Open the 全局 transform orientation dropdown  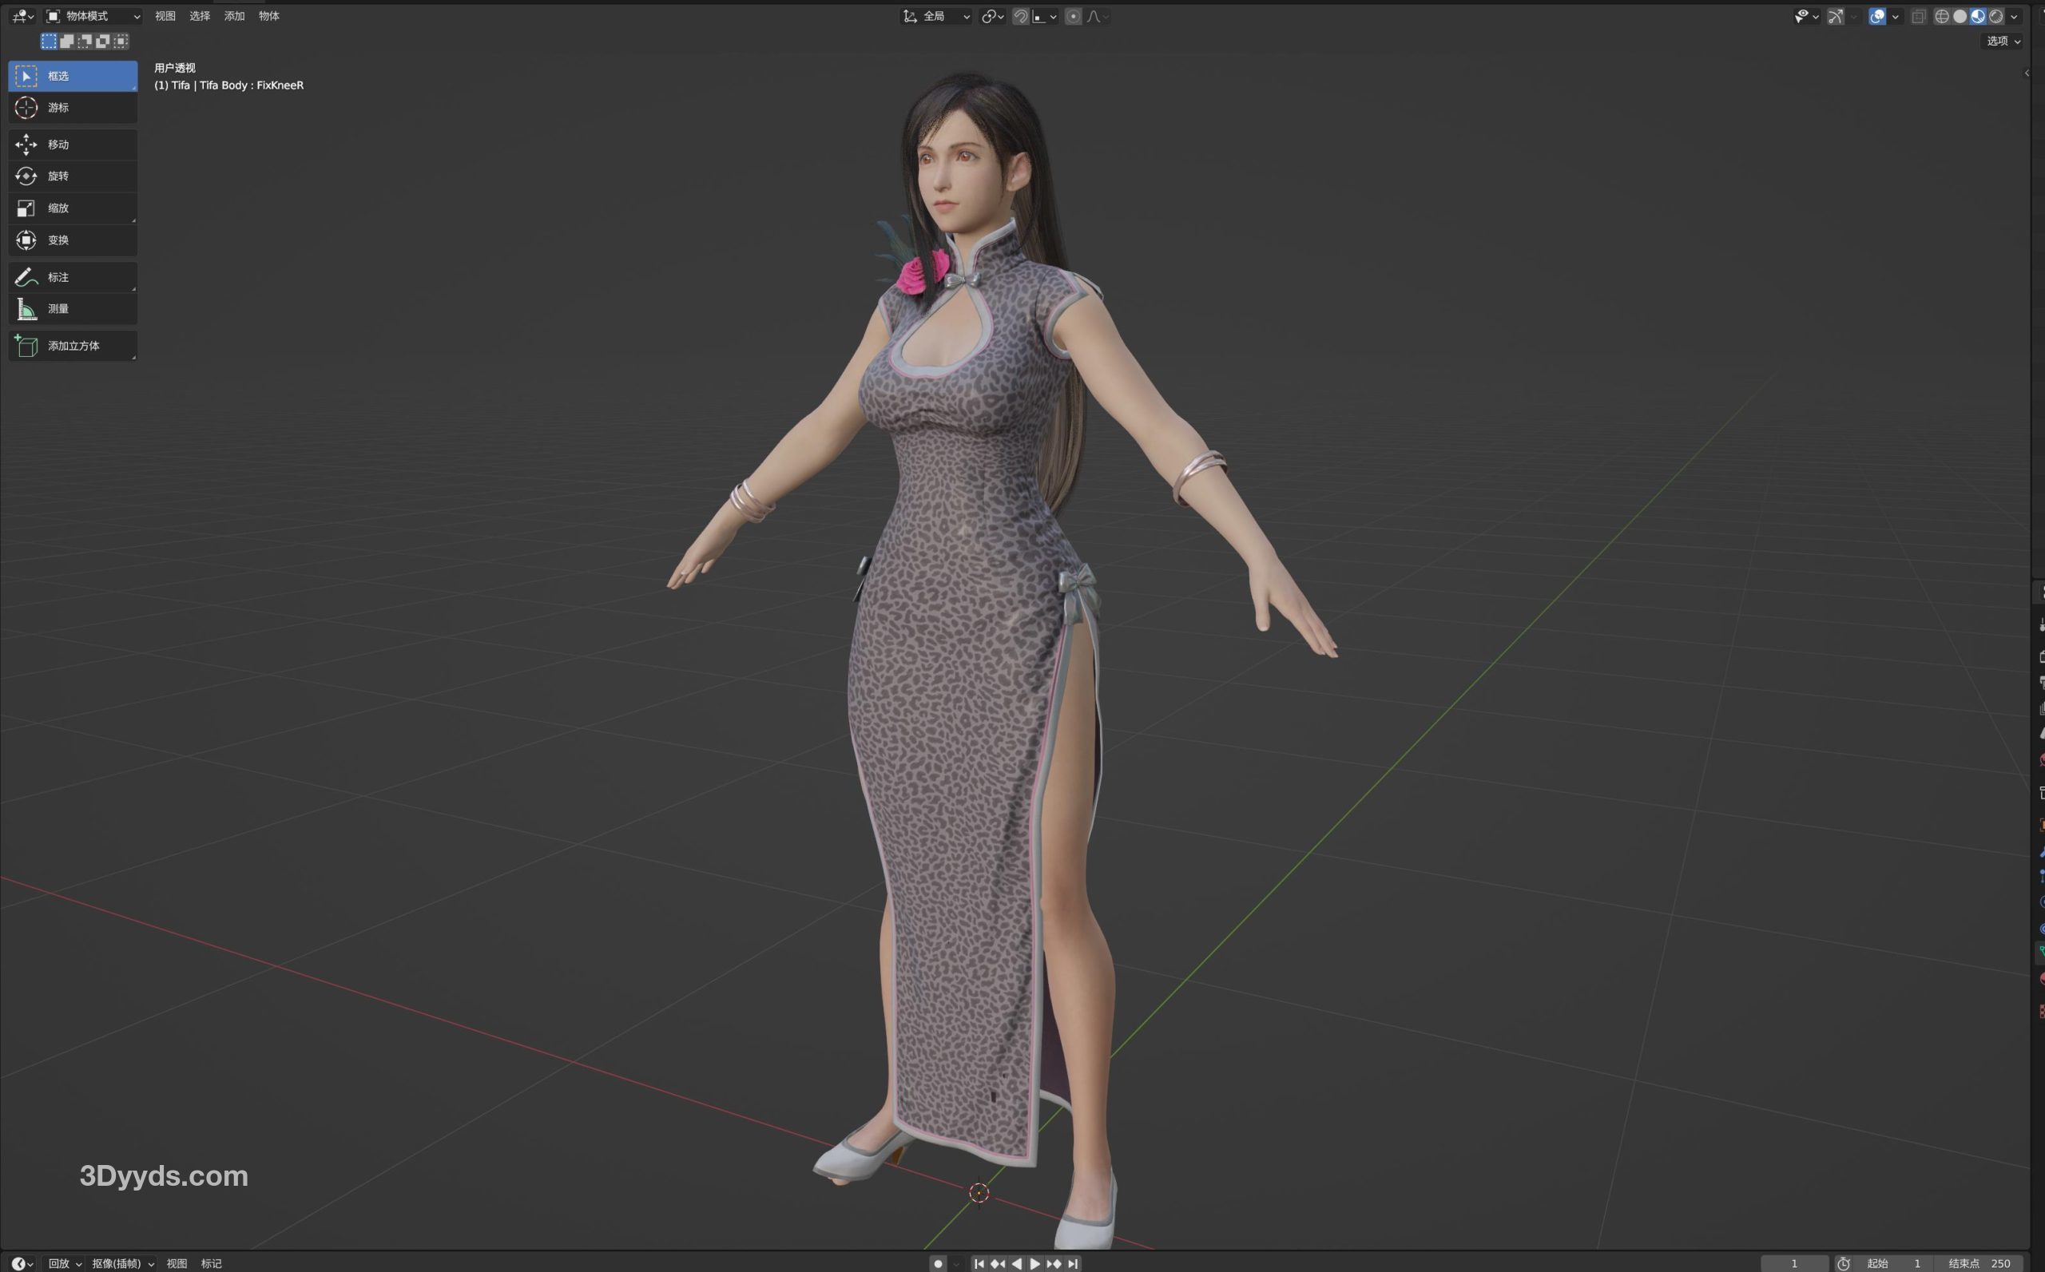tap(937, 16)
